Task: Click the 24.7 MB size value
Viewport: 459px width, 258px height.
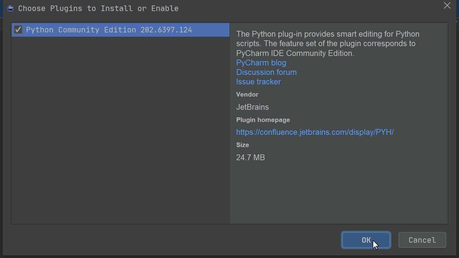Action: [250, 157]
